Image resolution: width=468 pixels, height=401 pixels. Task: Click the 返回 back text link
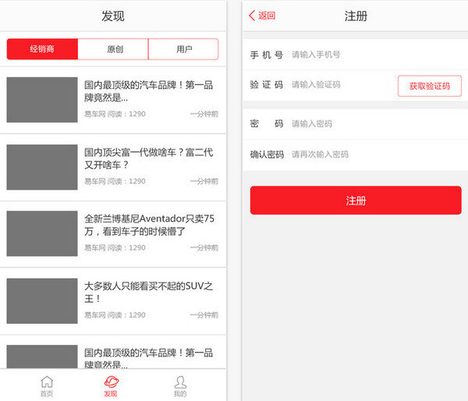pos(267,16)
